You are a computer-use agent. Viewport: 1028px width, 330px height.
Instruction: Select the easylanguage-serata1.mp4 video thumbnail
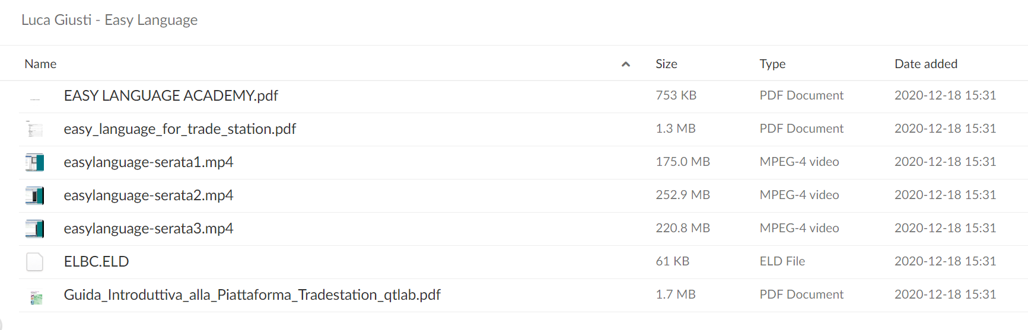(35, 162)
